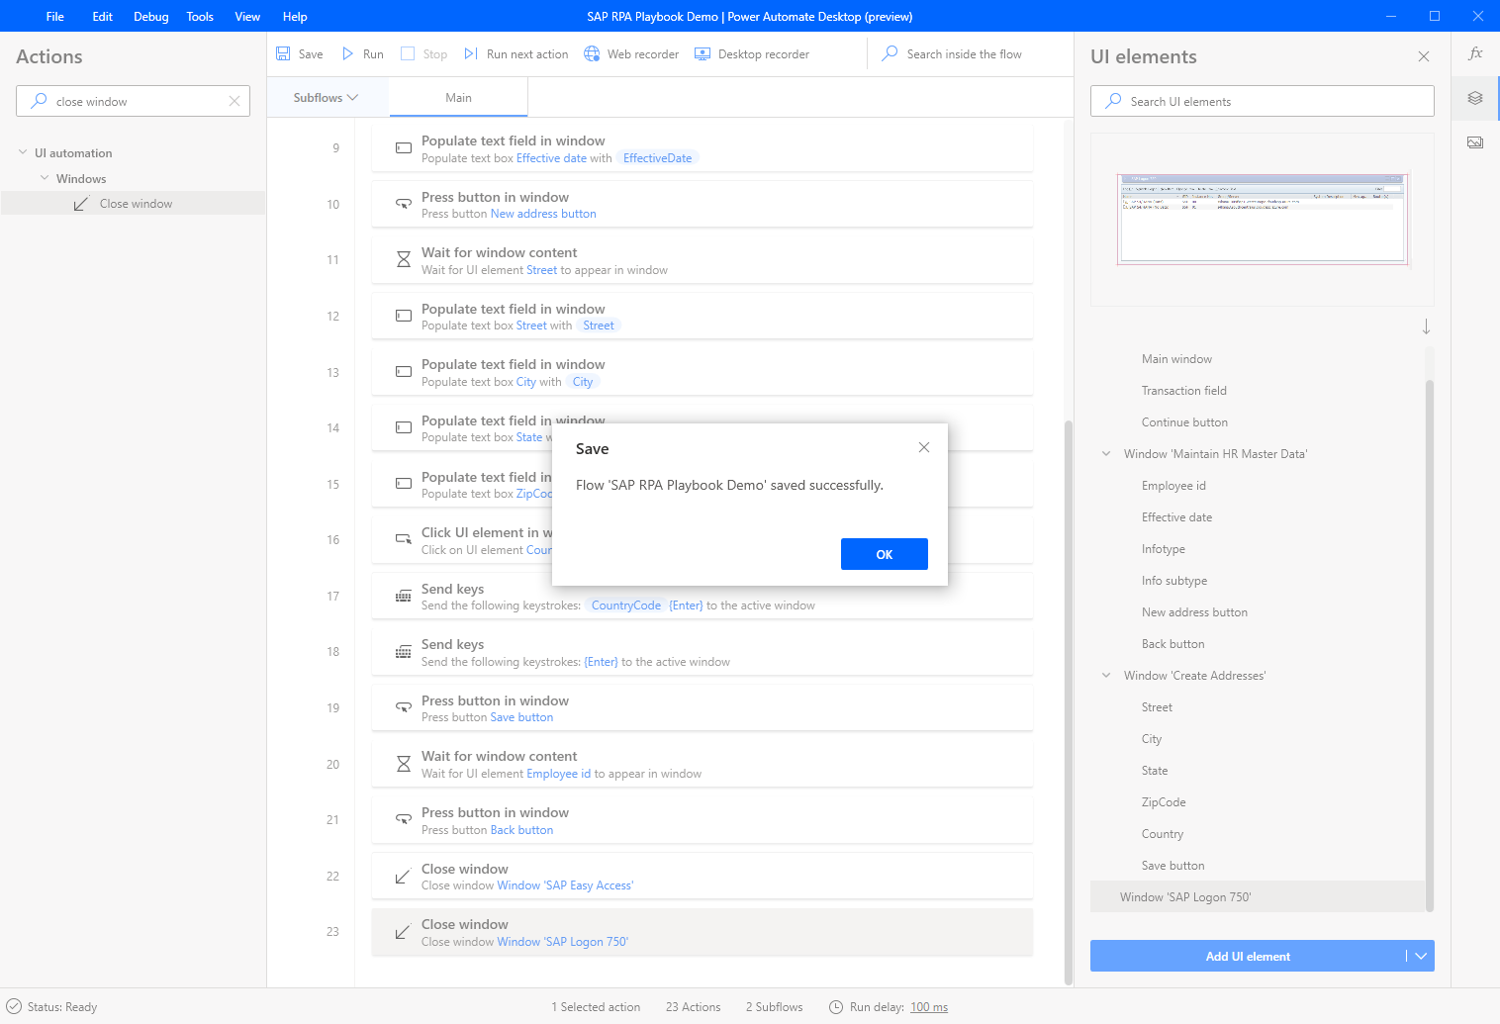Click the EffectiveDate variable in action 9
Viewport: 1500px width, 1024px height.
coord(658,158)
